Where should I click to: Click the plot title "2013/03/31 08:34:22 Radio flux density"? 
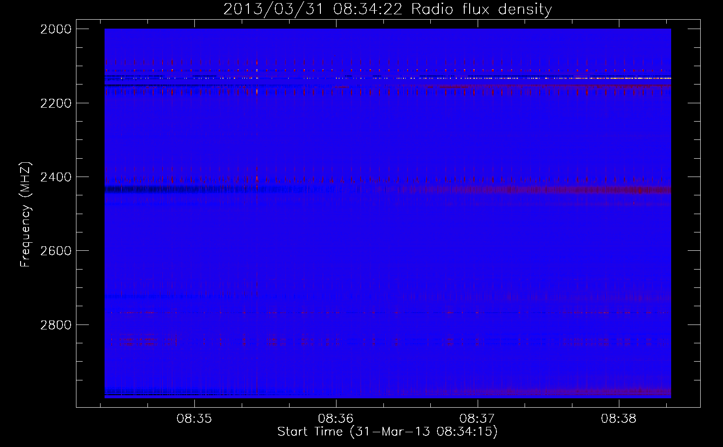pos(387,9)
